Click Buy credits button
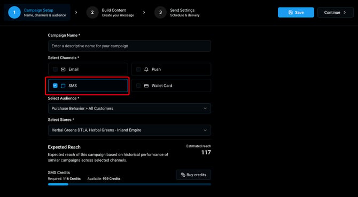The width and height of the screenshot is (358, 197). (x=193, y=175)
